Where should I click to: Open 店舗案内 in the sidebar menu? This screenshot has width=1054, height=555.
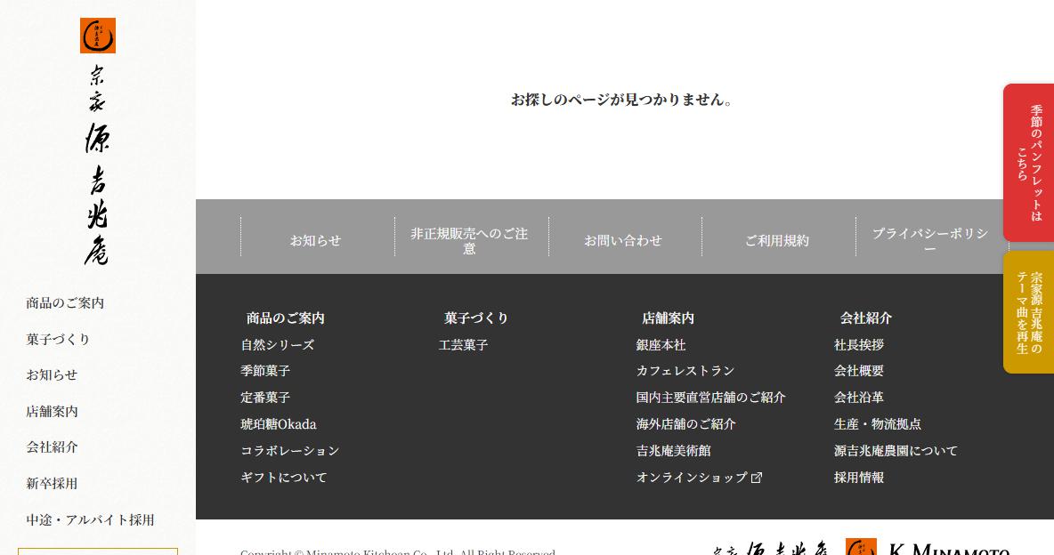tap(52, 411)
